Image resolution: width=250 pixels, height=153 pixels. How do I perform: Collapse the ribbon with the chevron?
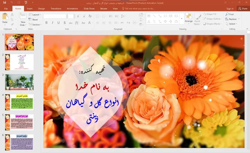pyautogui.click(x=247, y=29)
